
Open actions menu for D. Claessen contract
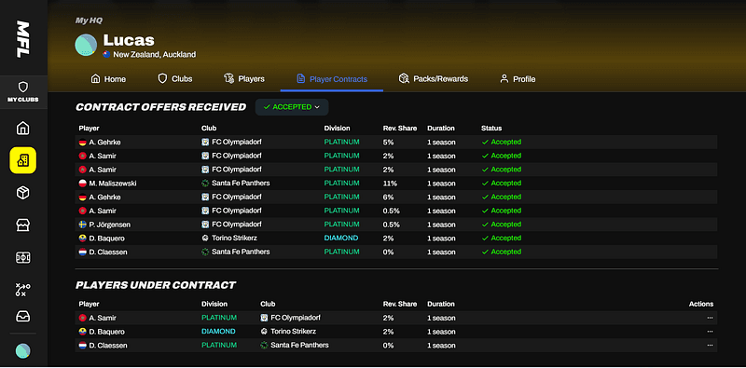pyautogui.click(x=710, y=346)
